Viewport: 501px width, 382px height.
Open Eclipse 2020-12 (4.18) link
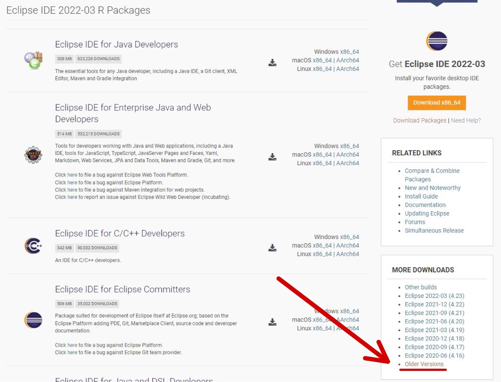click(x=435, y=338)
